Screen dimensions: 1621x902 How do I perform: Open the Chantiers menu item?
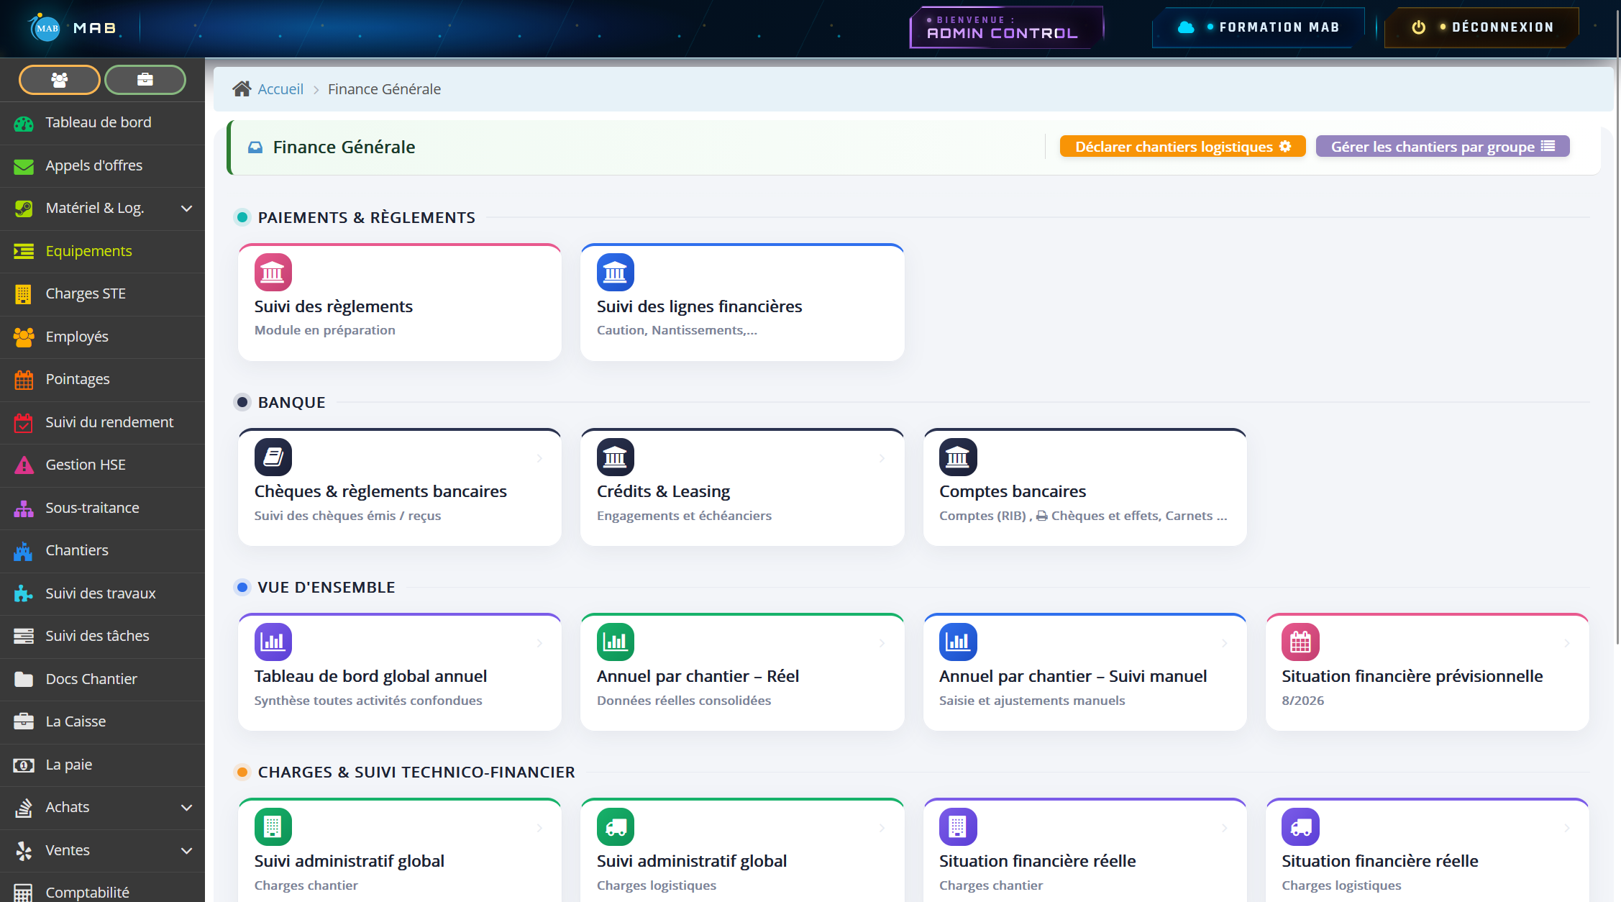click(x=102, y=551)
